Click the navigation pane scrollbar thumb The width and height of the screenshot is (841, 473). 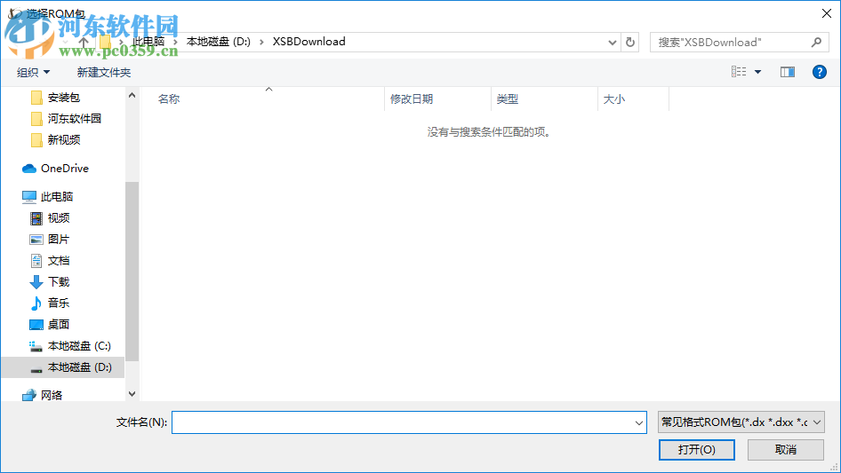[132, 272]
